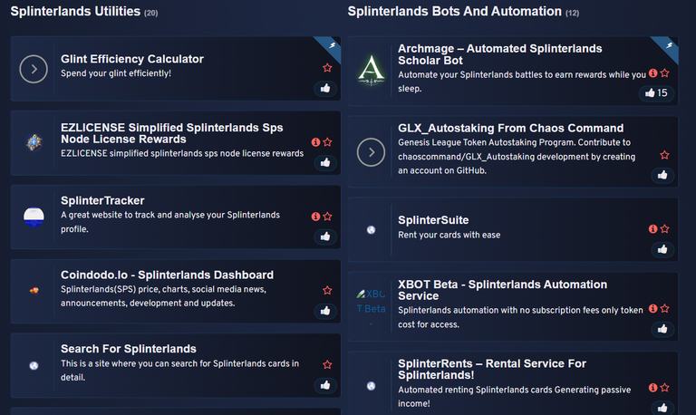
Task: Open the EZLICENSE Simplified Splinterlands title link
Action: click(x=172, y=133)
